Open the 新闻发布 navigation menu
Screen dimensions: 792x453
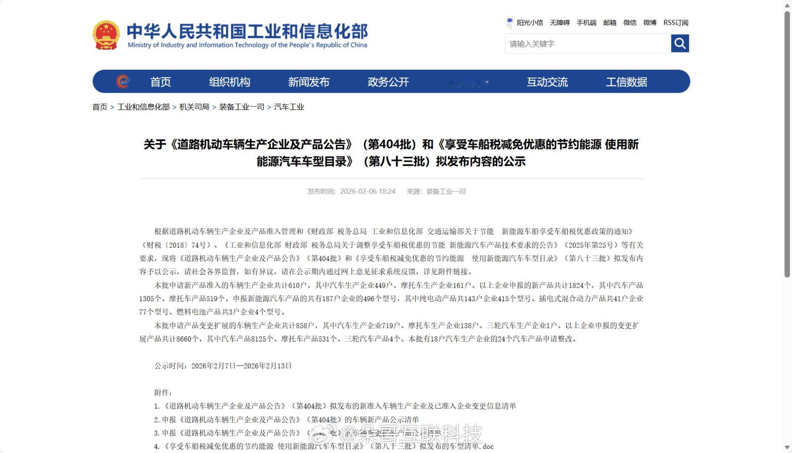coord(309,82)
